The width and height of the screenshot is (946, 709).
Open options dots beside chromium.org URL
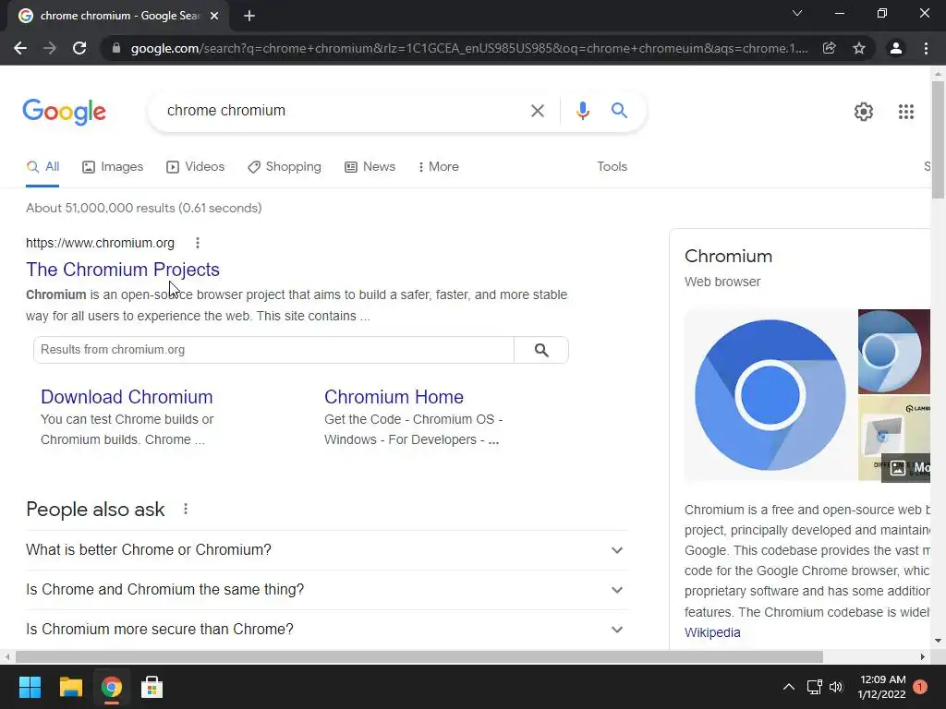coord(198,243)
